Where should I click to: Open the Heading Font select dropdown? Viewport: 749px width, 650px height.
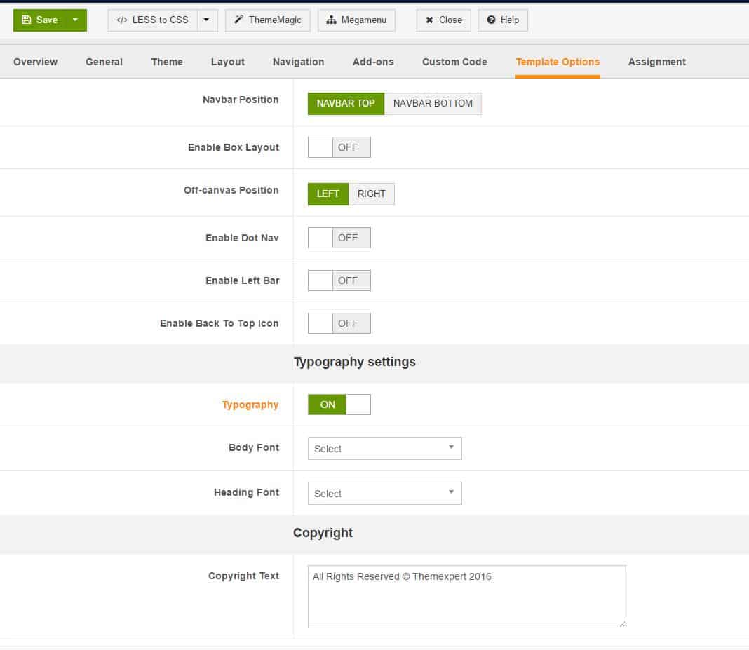[x=384, y=494]
